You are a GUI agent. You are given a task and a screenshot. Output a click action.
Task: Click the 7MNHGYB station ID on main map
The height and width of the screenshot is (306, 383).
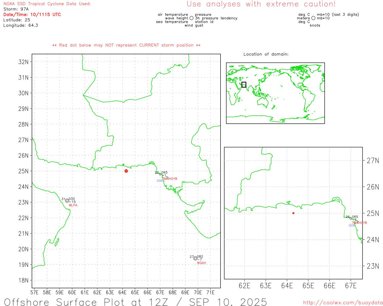pyautogui.click(x=170, y=179)
